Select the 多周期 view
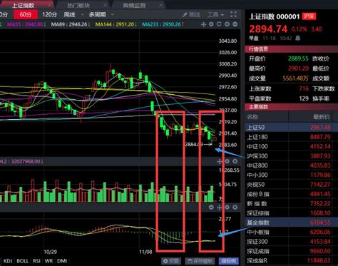The height and width of the screenshot is (266, 338). click(x=98, y=15)
